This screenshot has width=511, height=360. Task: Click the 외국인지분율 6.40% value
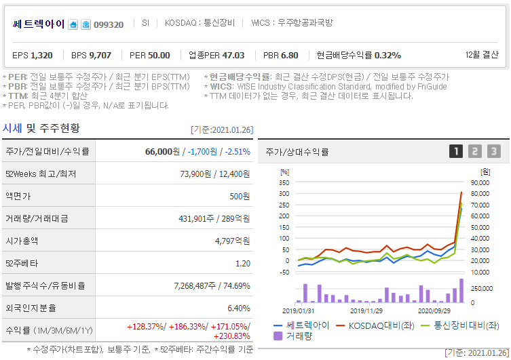pyautogui.click(x=239, y=308)
